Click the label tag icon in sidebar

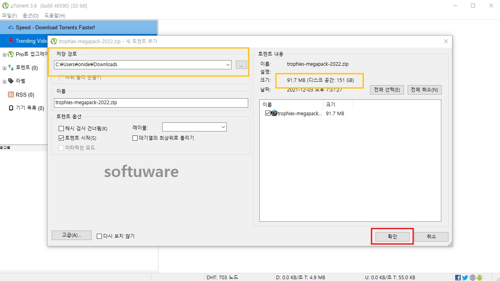pos(11,81)
